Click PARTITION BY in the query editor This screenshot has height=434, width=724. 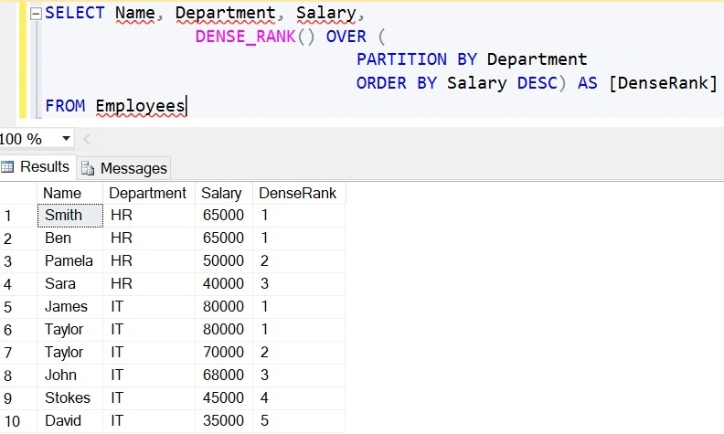[x=417, y=59]
